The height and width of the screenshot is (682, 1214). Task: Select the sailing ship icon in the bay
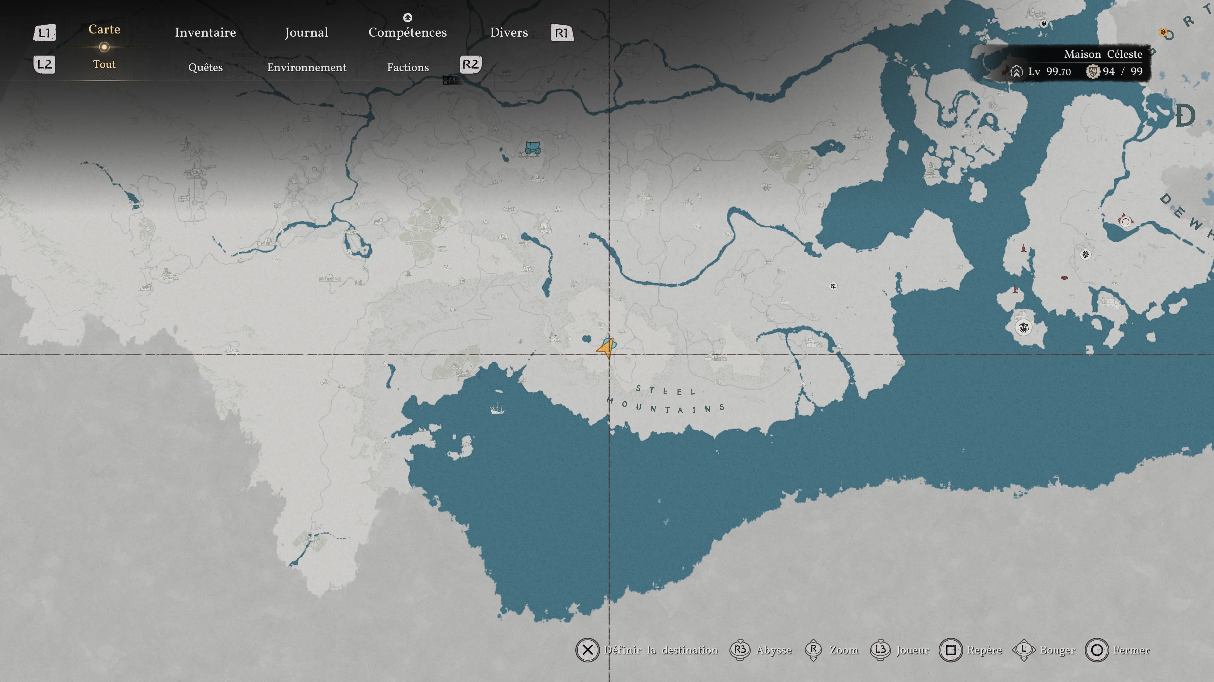click(497, 409)
